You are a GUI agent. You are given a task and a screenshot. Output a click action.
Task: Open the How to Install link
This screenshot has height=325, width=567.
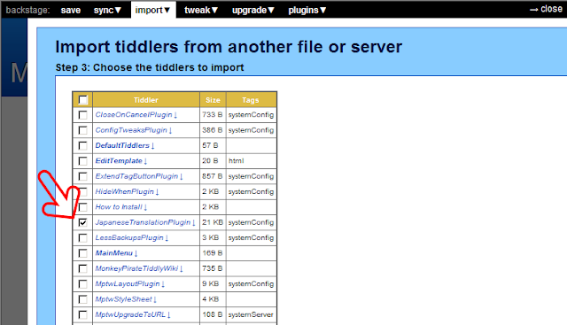(121, 207)
